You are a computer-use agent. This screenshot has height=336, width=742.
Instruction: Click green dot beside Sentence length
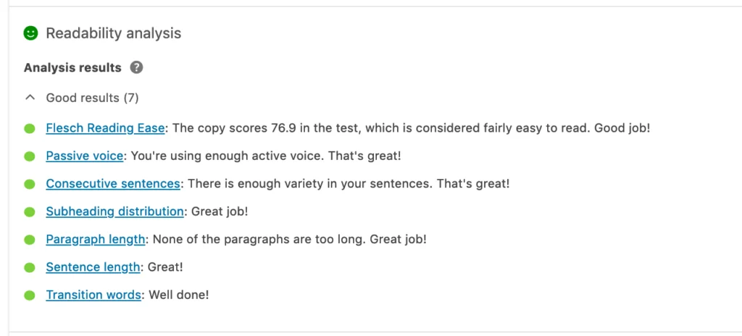30,268
